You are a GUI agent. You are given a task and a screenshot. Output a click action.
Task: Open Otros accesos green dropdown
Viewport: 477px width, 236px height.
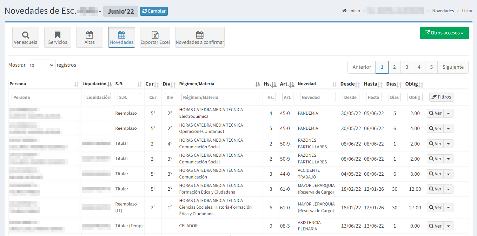(444, 33)
